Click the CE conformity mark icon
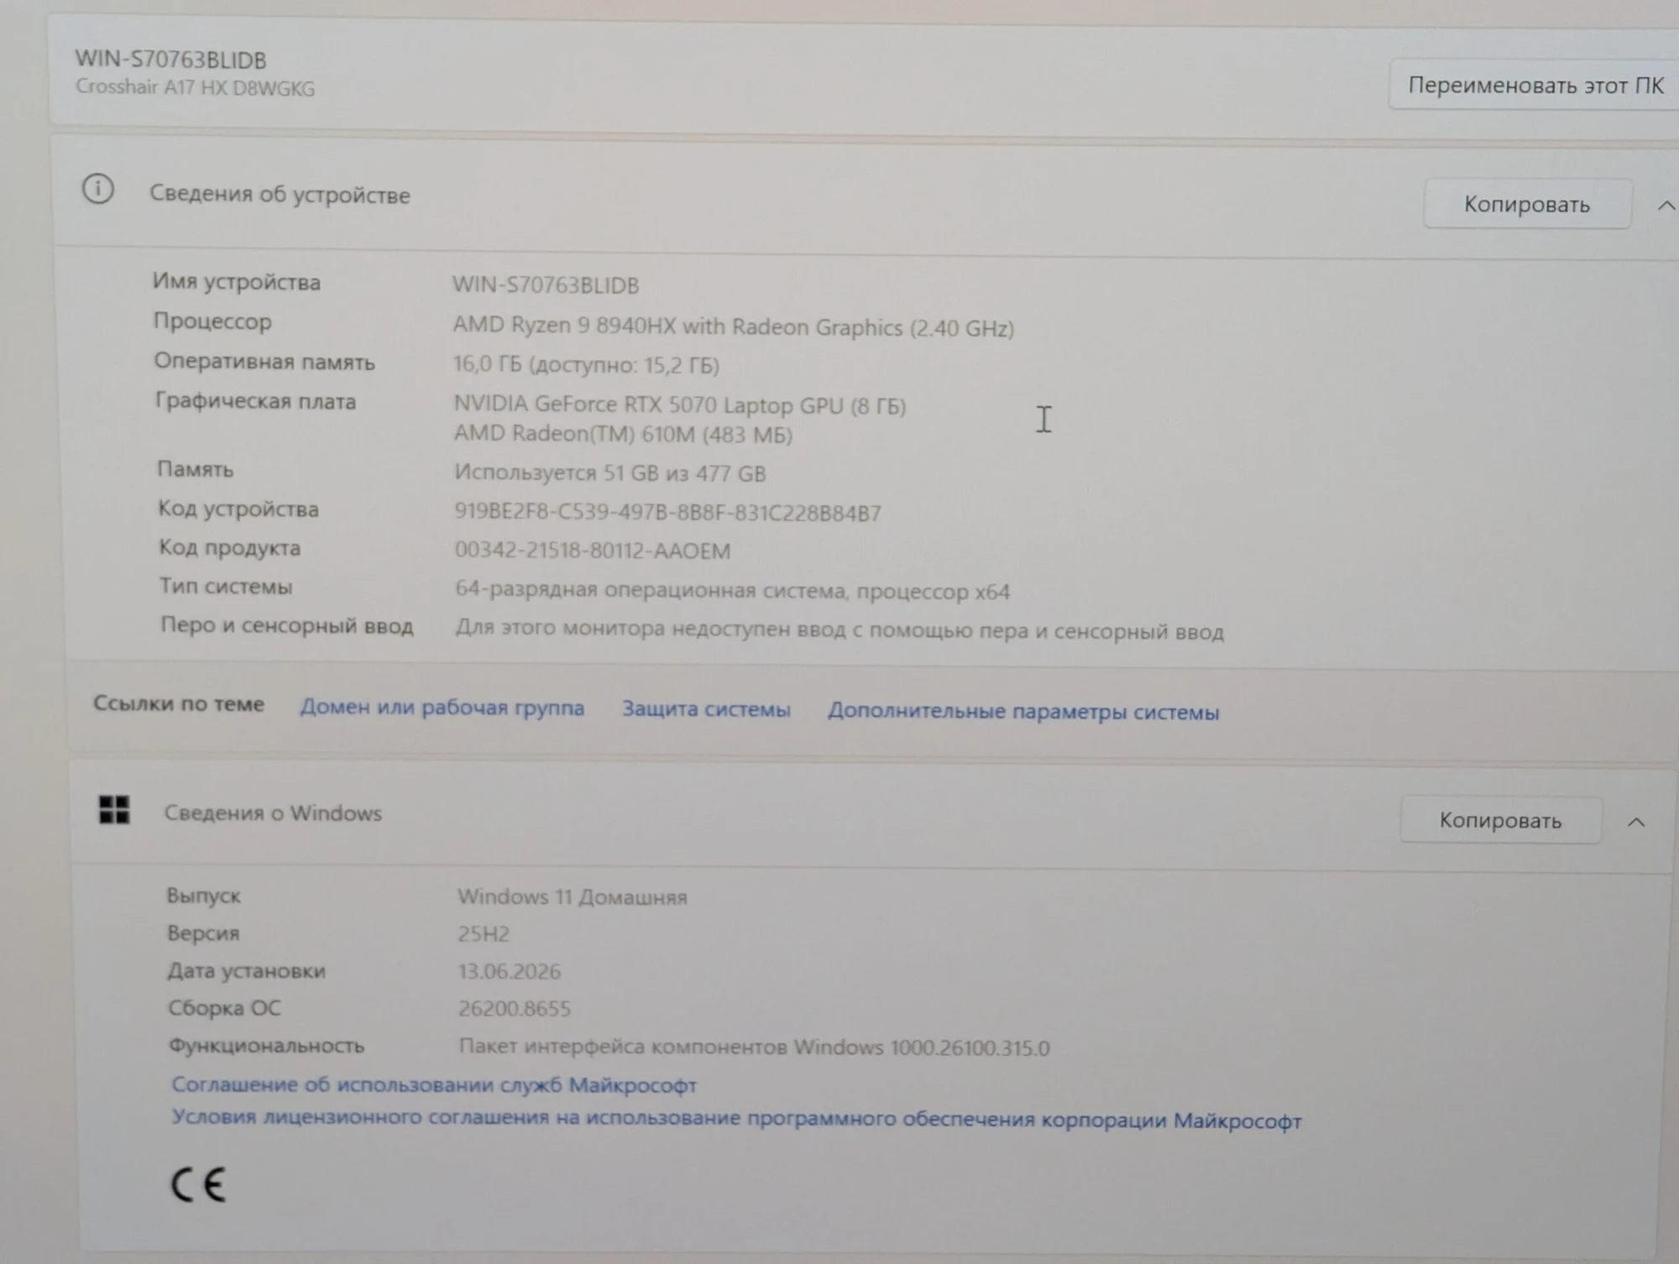 (199, 1185)
